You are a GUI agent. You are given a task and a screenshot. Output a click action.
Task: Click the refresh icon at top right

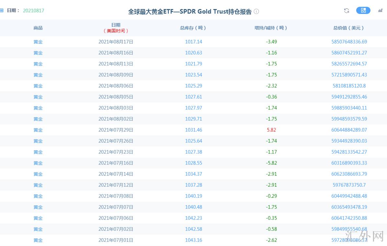[x=346, y=11]
